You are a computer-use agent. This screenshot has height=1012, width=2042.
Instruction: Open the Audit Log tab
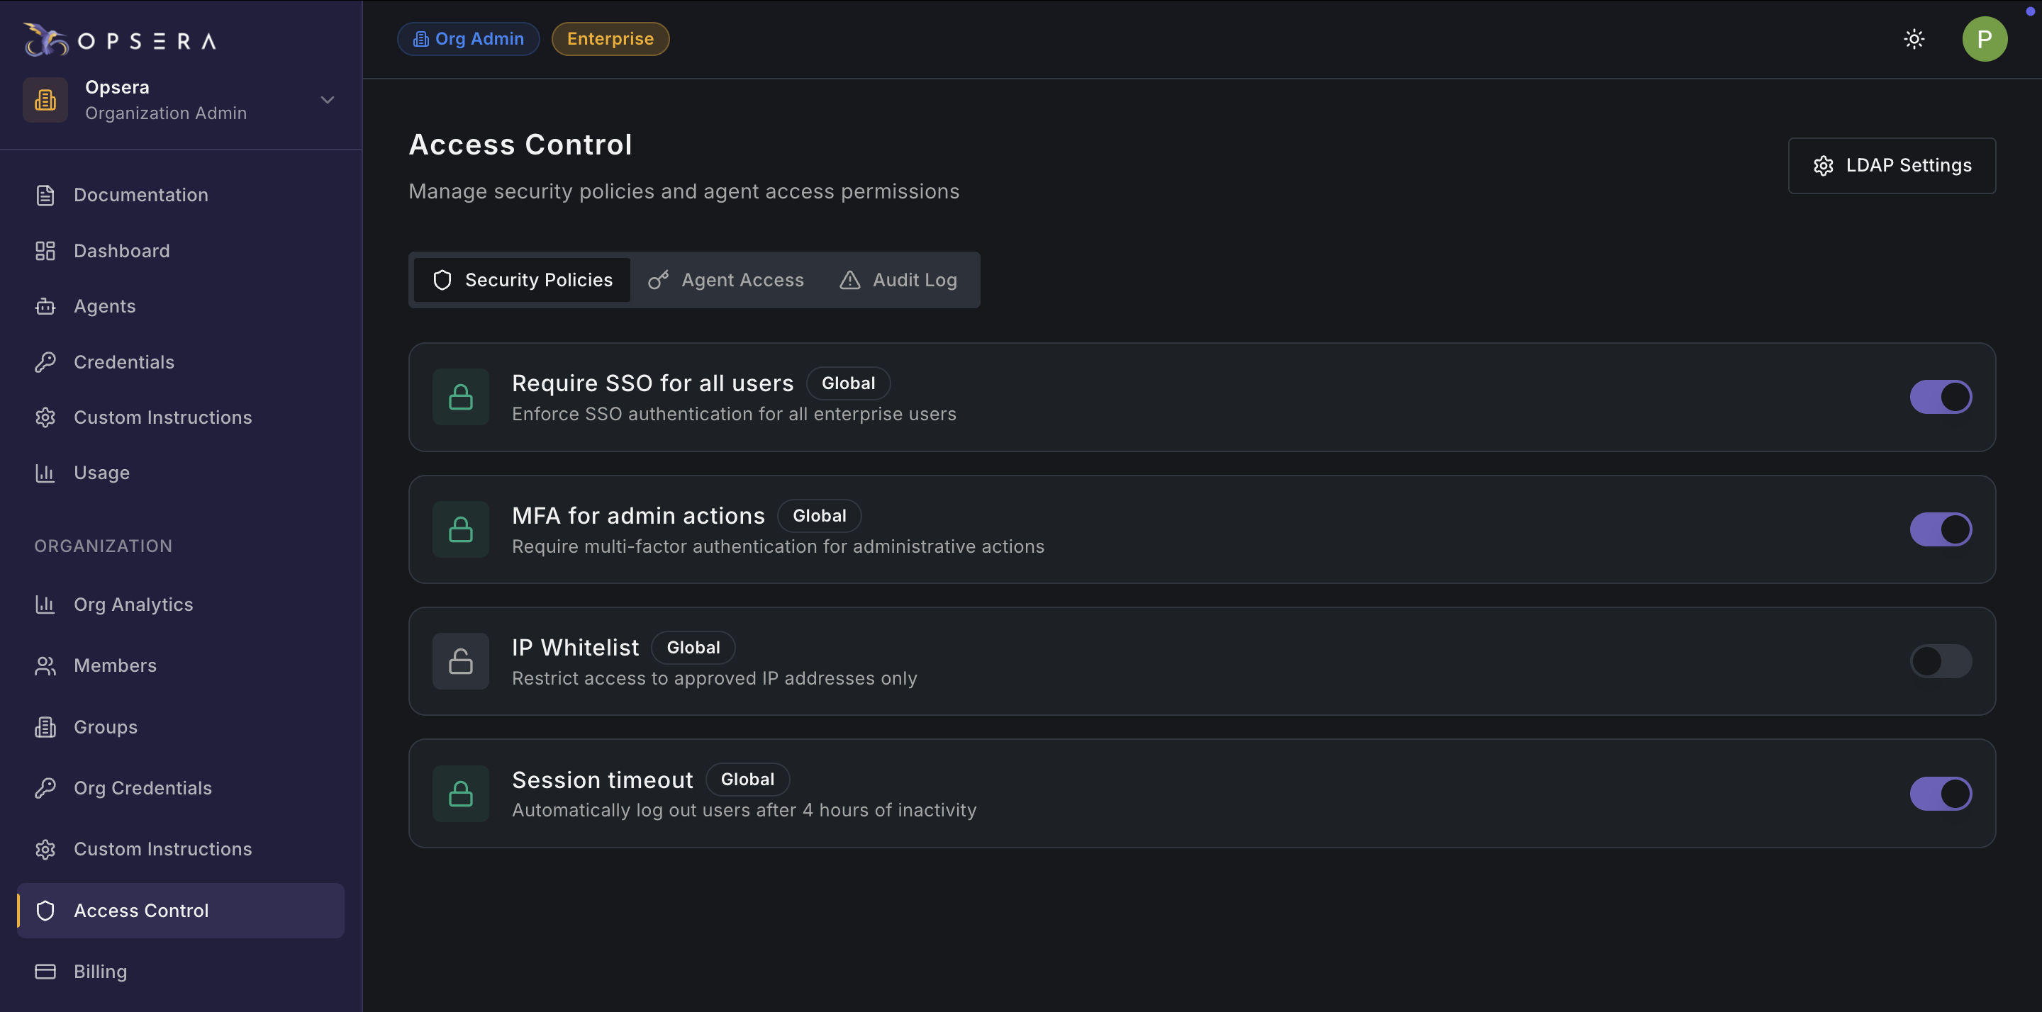coord(898,280)
